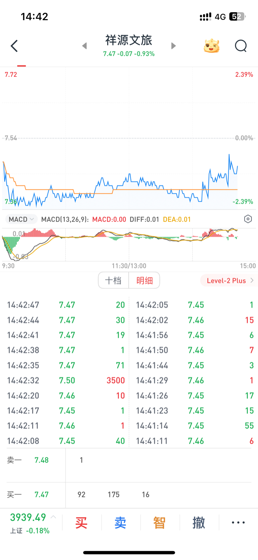This screenshot has height=560, width=258.
Task: Tap the MACD:0.00 indicator value
Action: (x=109, y=220)
